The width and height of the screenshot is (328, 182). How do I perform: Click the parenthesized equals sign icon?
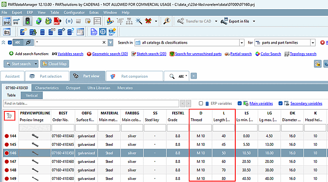69,21
